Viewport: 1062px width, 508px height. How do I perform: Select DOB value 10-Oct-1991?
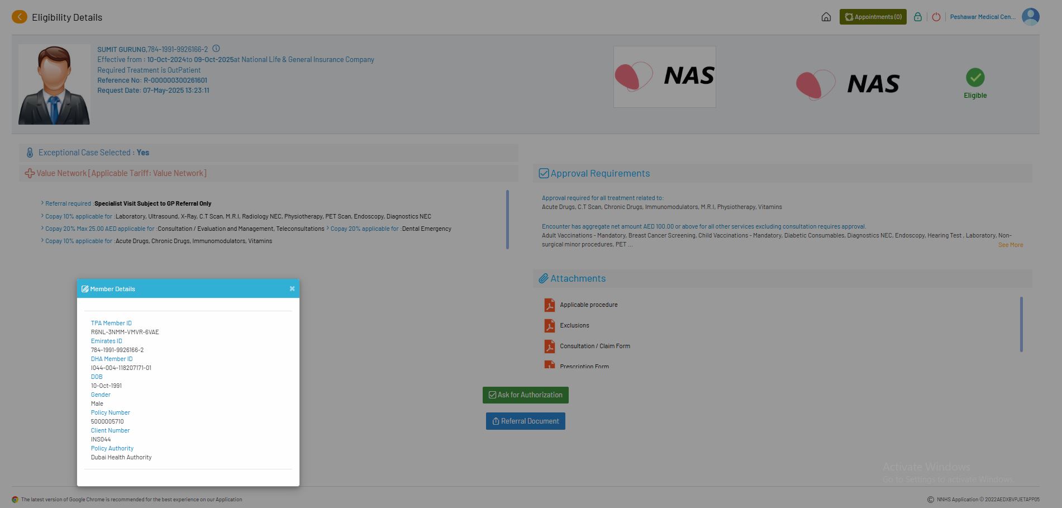[x=106, y=386]
